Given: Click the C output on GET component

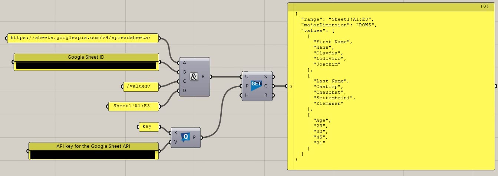Looking at the screenshot, I should (x=266, y=86).
